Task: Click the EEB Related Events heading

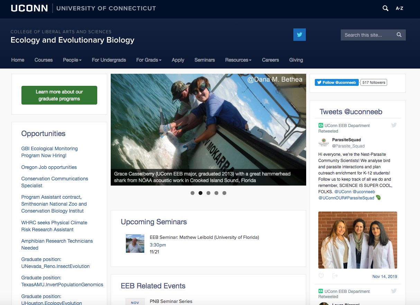Action: pos(153,286)
